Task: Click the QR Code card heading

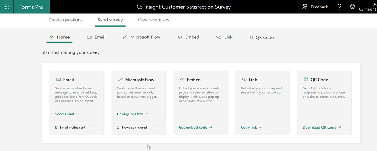Action: pyautogui.click(x=319, y=80)
